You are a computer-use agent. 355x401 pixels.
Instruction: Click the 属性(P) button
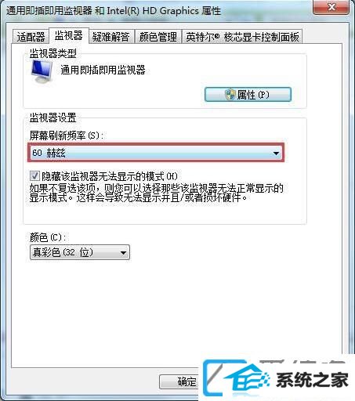(x=248, y=94)
